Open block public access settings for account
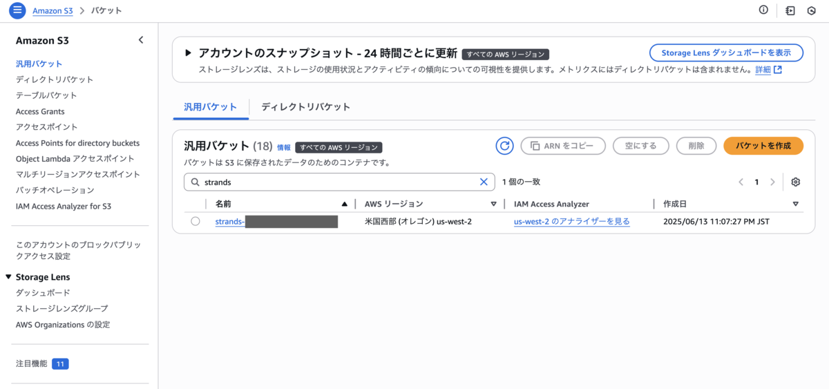The height and width of the screenshot is (389, 829). click(x=78, y=251)
